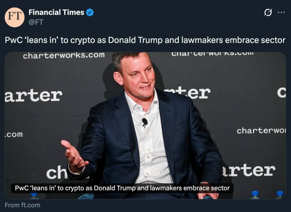Click the tweet headline text about PwC
Screen dimensions: 291x212
pos(145,40)
